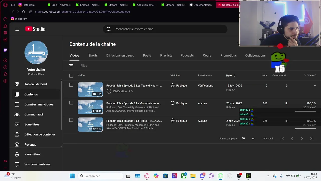The width and height of the screenshot is (321, 181).
Task: Switch to the Playlists tab
Action: pyautogui.click(x=166, y=56)
